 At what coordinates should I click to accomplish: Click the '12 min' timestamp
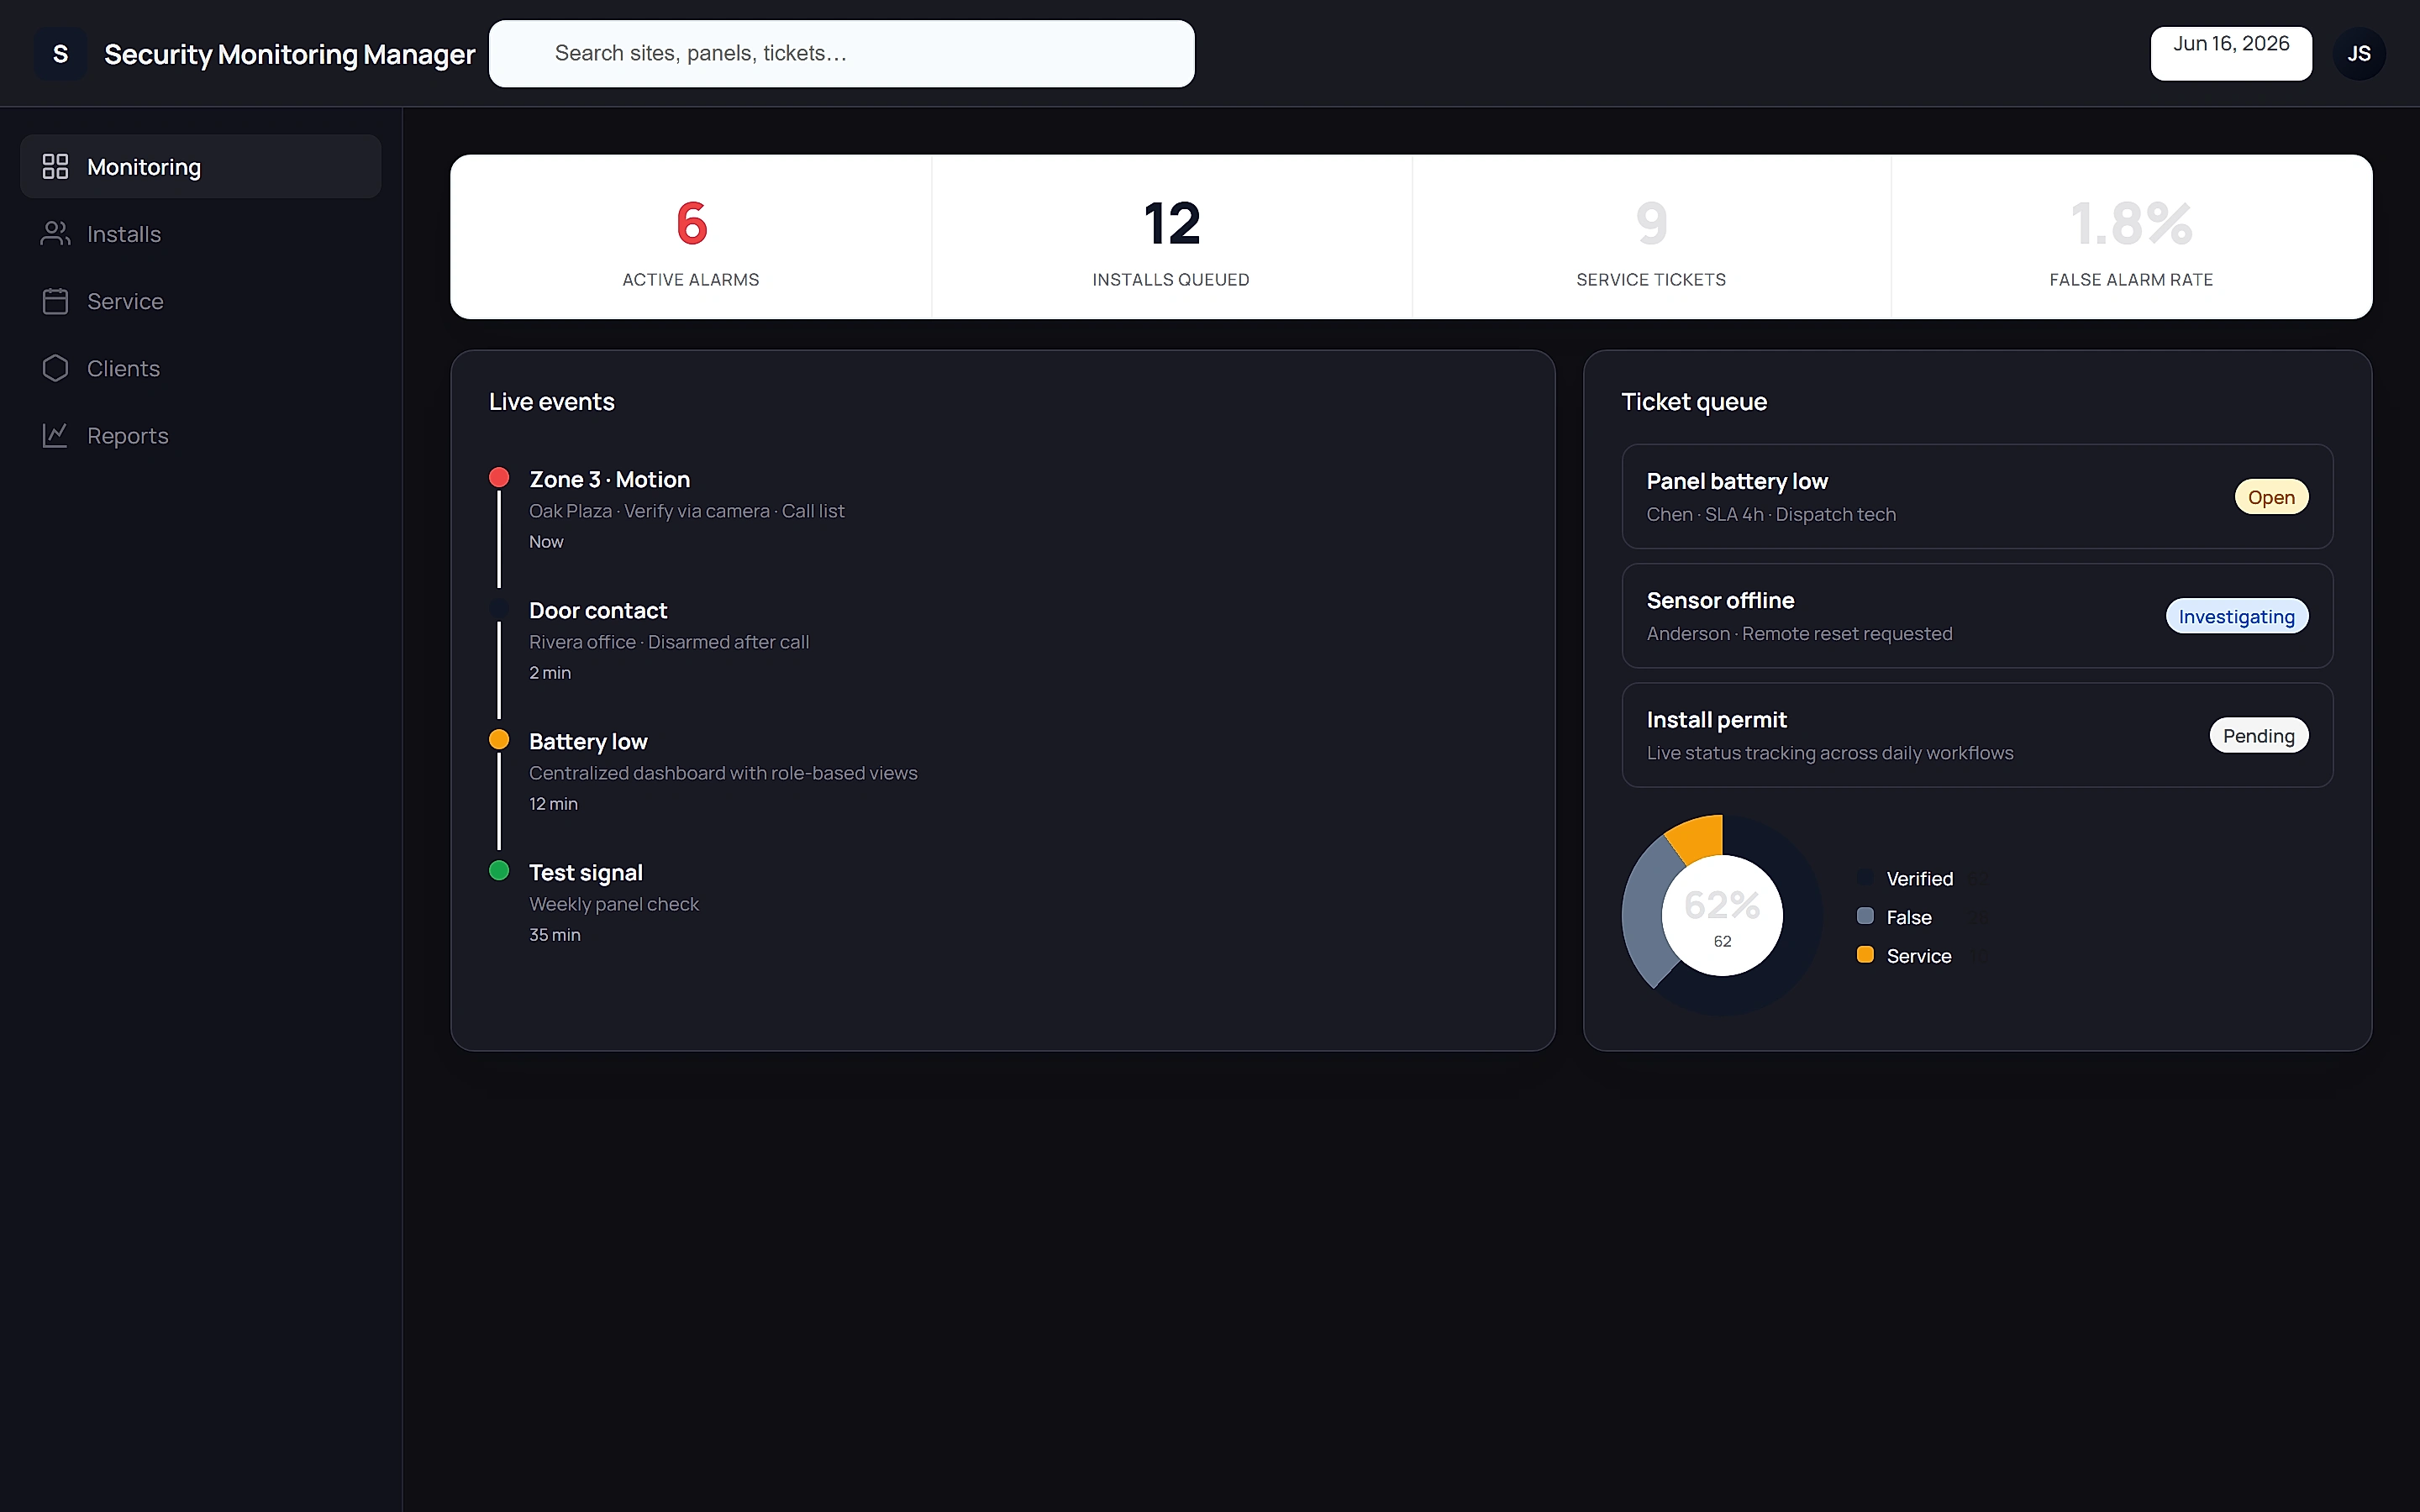tap(553, 804)
